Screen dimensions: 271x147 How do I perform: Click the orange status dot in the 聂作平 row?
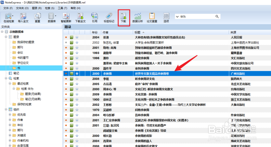point(66,69)
